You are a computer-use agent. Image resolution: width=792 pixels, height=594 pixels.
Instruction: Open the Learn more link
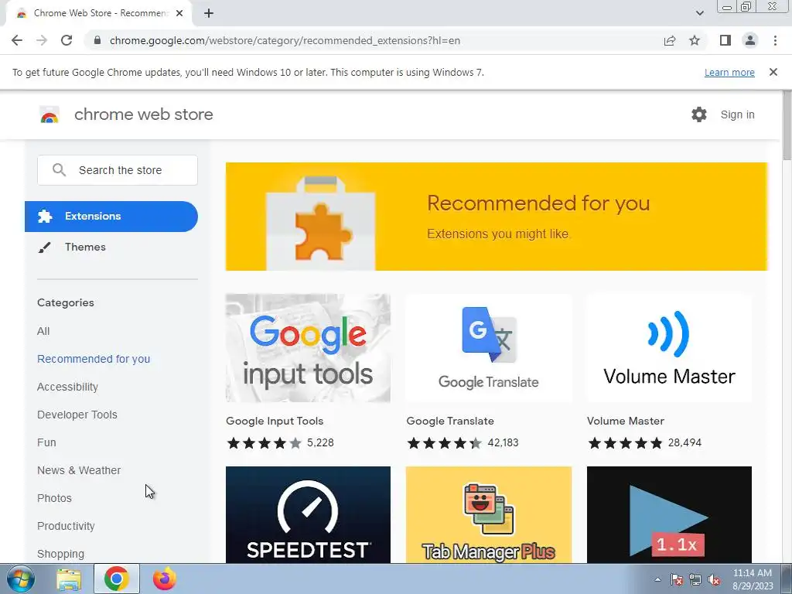(729, 72)
